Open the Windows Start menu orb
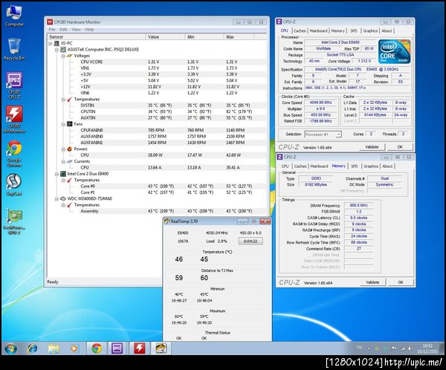 (11, 348)
